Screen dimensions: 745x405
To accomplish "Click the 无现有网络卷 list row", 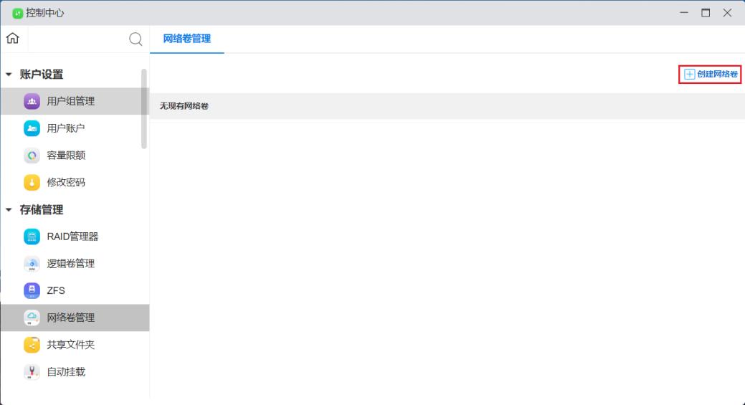I will [447, 106].
